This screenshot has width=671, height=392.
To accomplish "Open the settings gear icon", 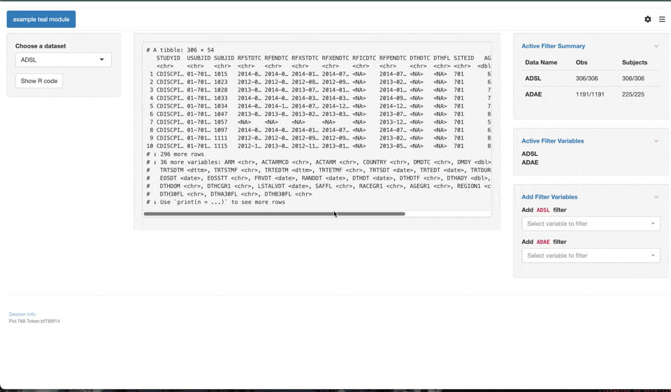I will [648, 20].
